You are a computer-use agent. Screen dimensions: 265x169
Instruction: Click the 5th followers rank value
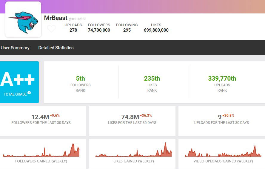(x=80, y=79)
